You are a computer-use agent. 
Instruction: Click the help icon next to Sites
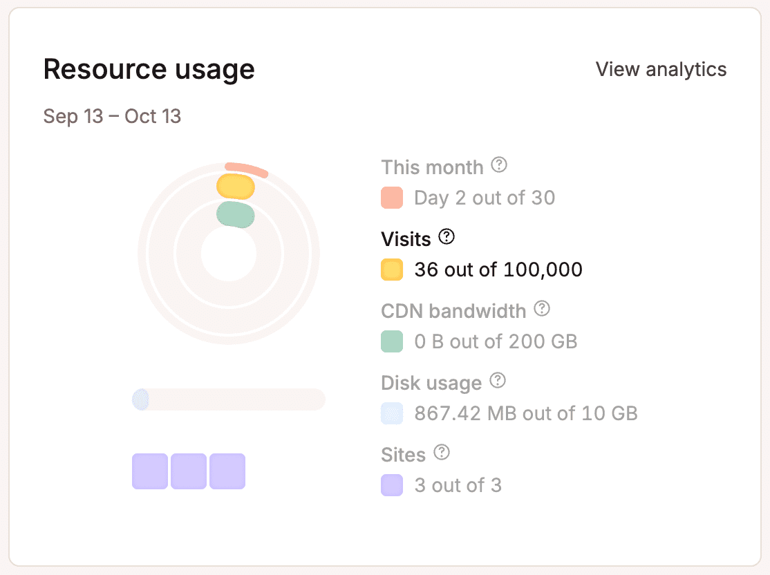[x=442, y=453]
